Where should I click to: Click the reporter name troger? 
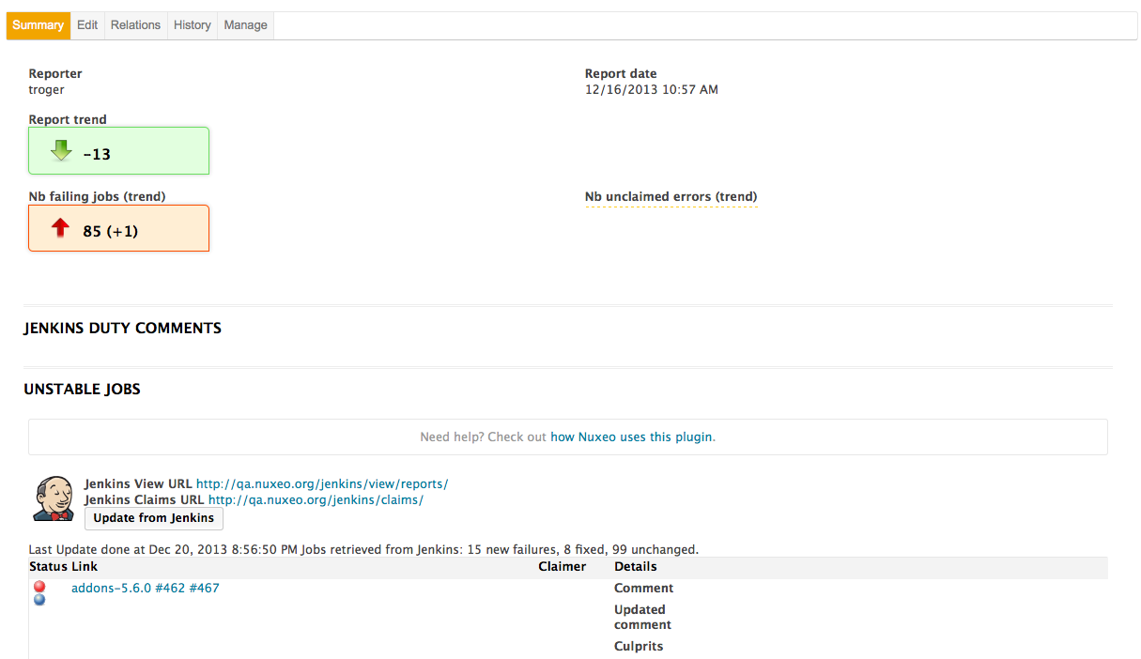(x=47, y=90)
